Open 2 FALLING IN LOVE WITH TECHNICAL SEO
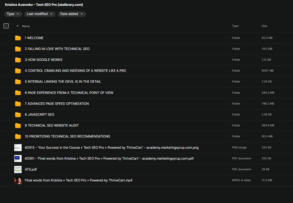This screenshot has height=203, width=293. pyautogui.click(x=57, y=49)
